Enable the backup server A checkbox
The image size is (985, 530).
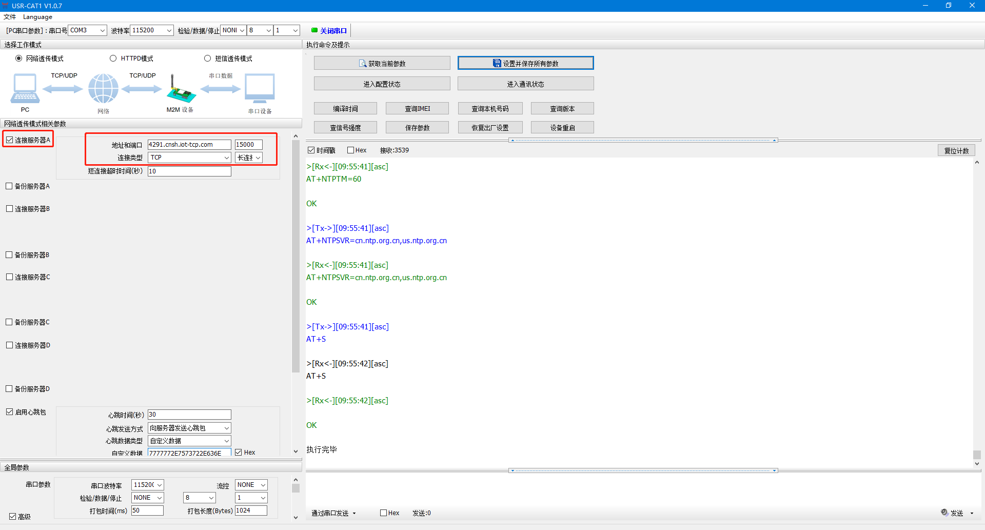click(x=9, y=186)
